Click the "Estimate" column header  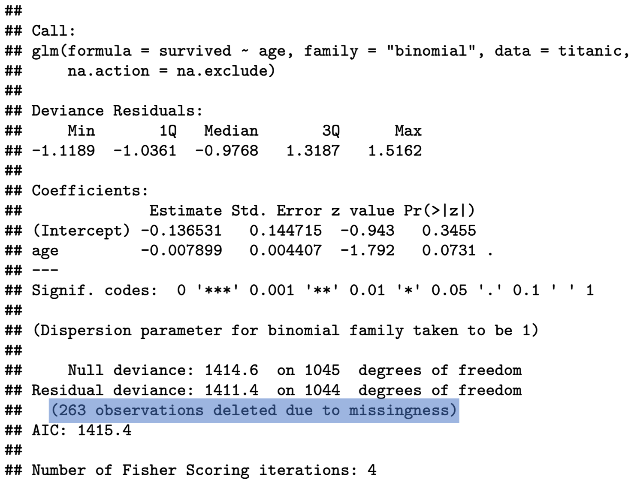tap(185, 211)
